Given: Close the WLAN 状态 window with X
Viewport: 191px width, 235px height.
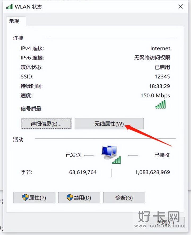Looking at the screenshot, I should [181, 7].
